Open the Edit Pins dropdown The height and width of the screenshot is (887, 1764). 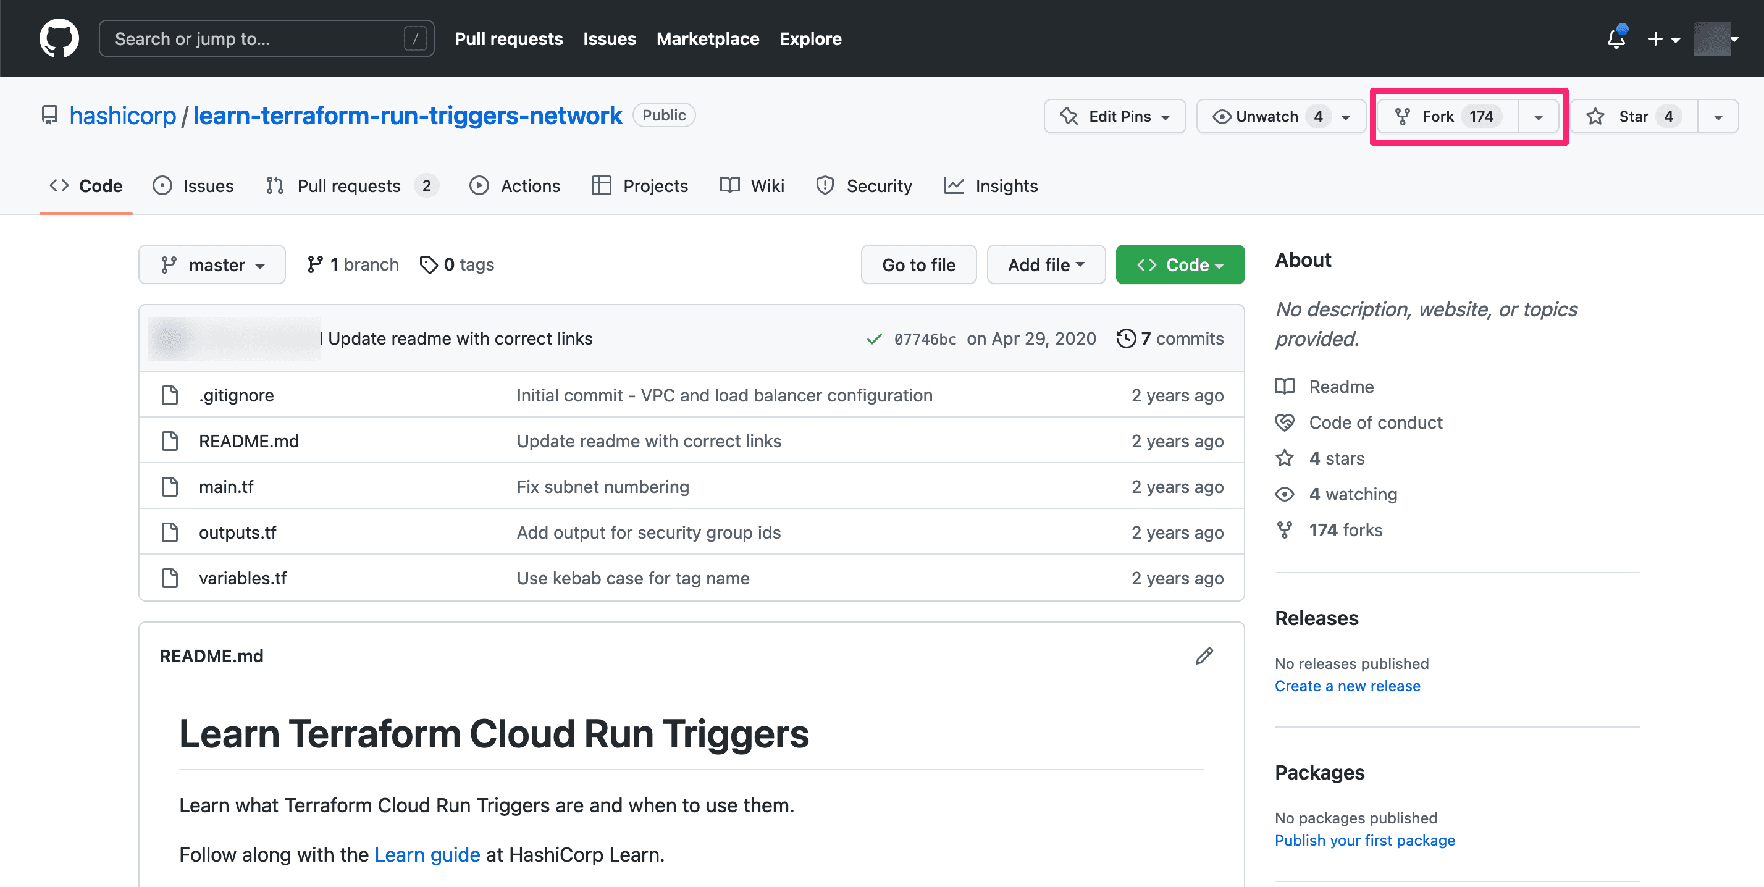coord(1115,117)
